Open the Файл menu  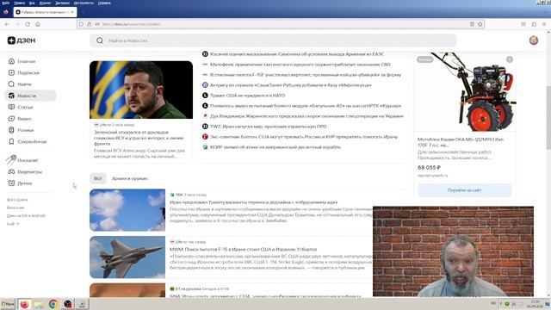point(6,3)
